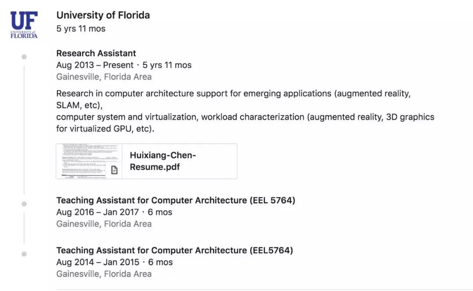Image resolution: width=473 pixels, height=291 pixels.
Task: Click the timeline dot beside the 2016 Teaching Assistant role
Action: click(24, 204)
